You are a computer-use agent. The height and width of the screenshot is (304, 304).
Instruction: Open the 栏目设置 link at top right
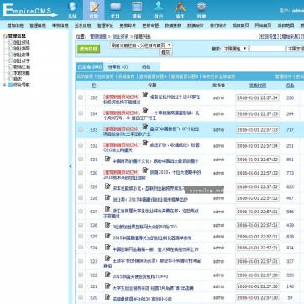coord(268,36)
